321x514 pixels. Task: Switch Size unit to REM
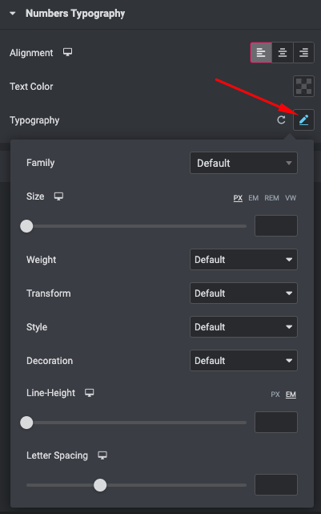coord(271,198)
